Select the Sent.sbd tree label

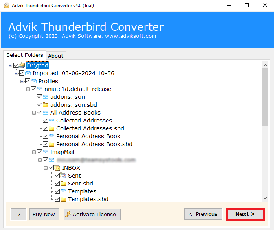coord(81,184)
